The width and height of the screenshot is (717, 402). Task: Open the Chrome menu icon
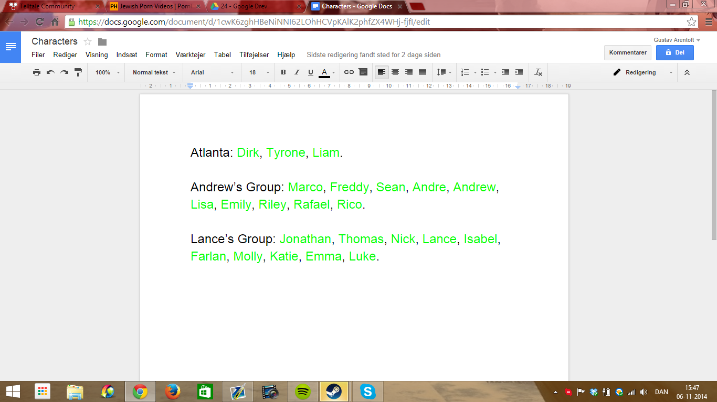tap(709, 22)
